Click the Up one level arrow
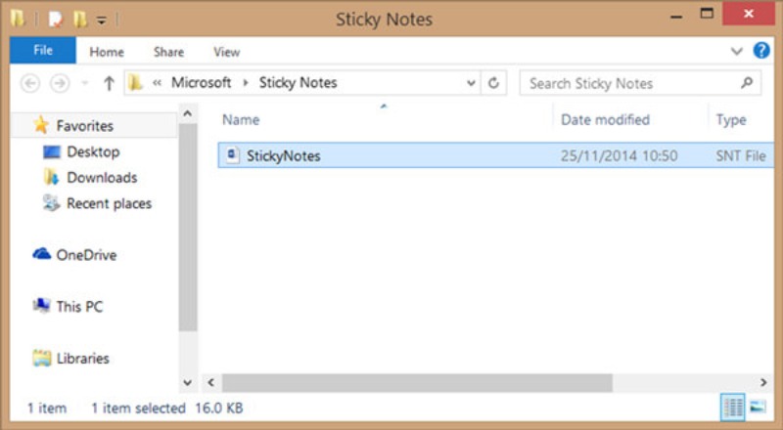Viewport: 783px width, 430px height. [x=109, y=83]
